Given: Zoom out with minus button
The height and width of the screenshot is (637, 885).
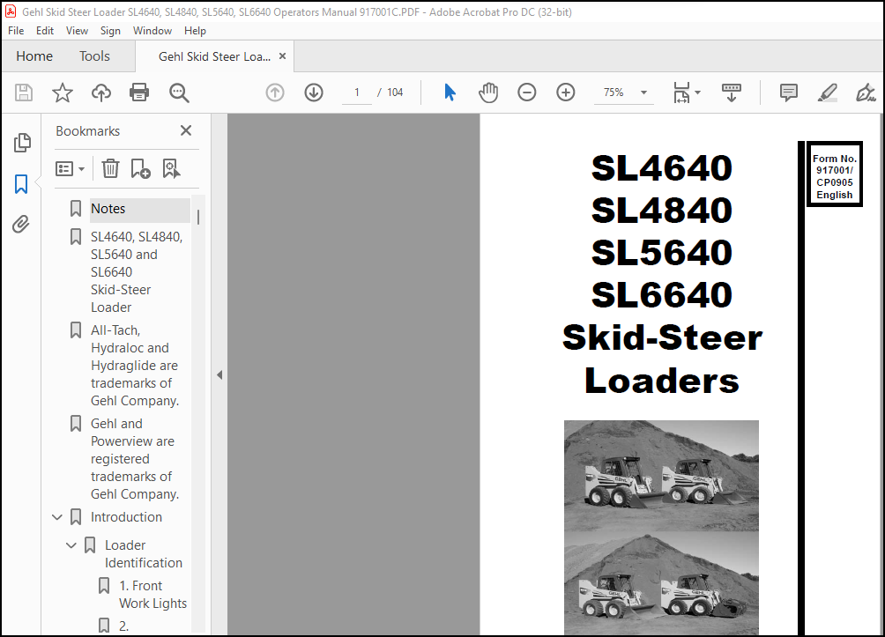Looking at the screenshot, I should pyautogui.click(x=526, y=93).
